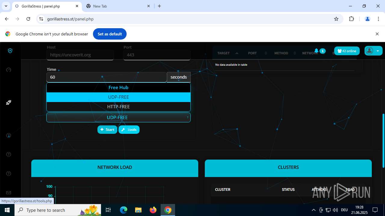View site information icon in address bar

pos(42,19)
